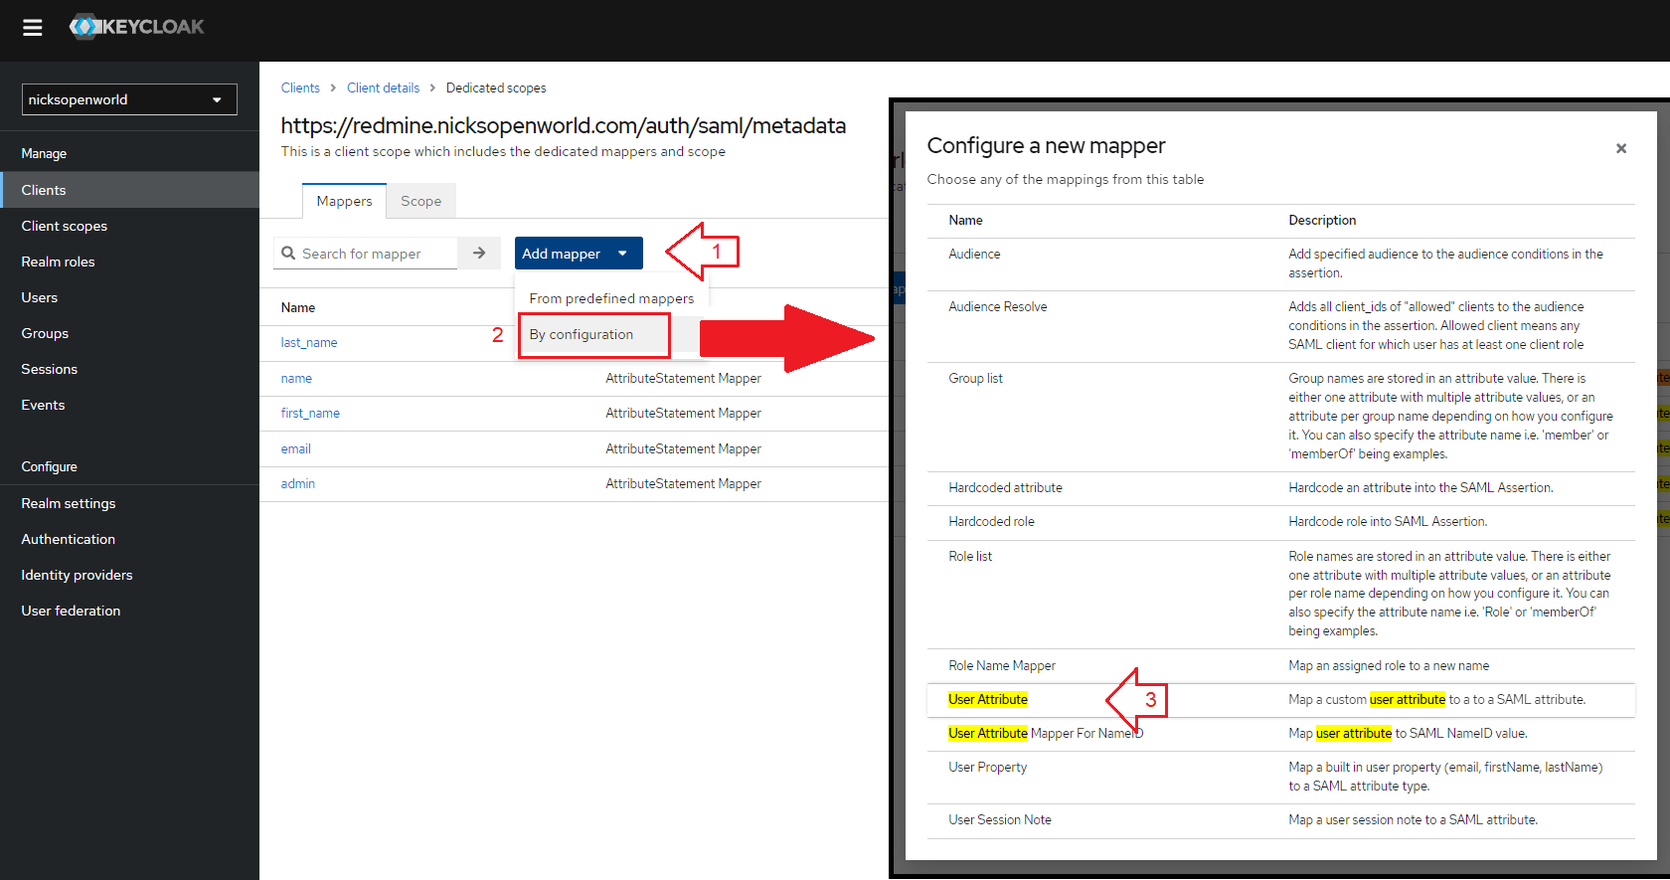This screenshot has height=880, width=1670.
Task: Select the Role list mapper row
Action: pyautogui.click(x=1281, y=594)
